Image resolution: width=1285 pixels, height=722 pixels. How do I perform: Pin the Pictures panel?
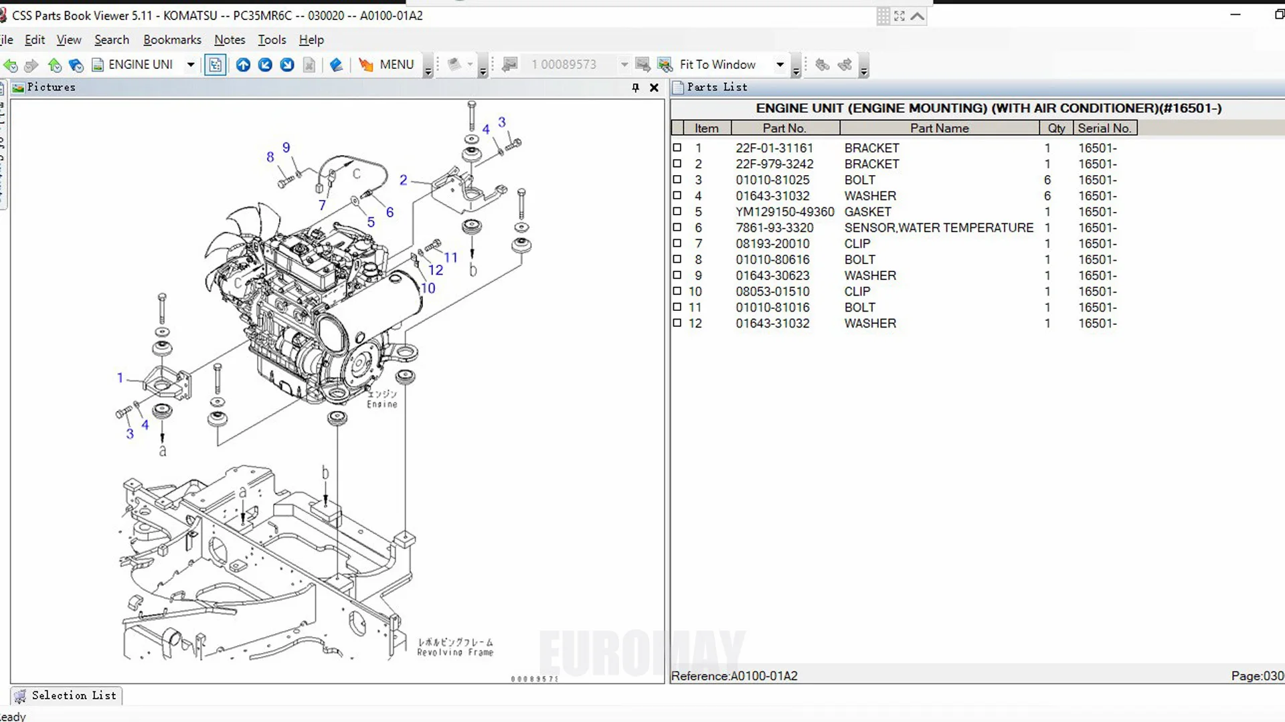tap(635, 88)
